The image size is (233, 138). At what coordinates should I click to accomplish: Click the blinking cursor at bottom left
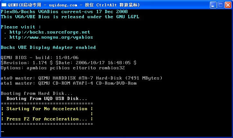pos(2,131)
